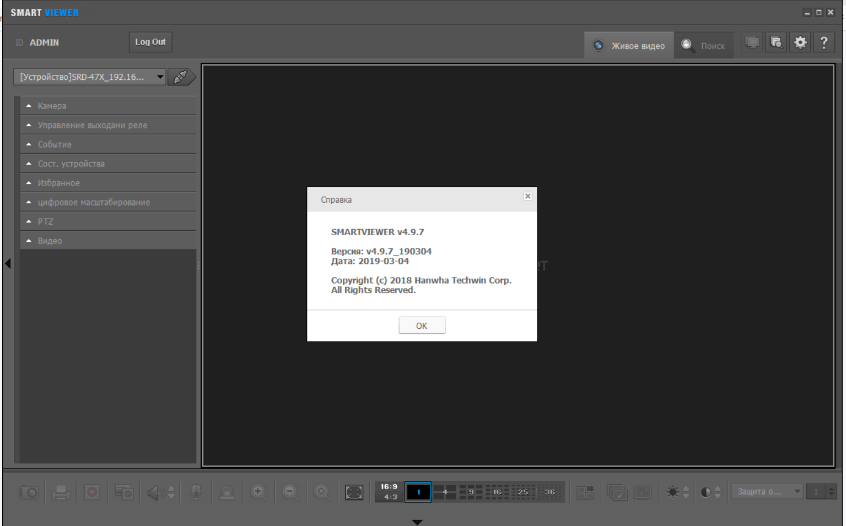
Task: Start recording with the record icon
Action: click(92, 492)
